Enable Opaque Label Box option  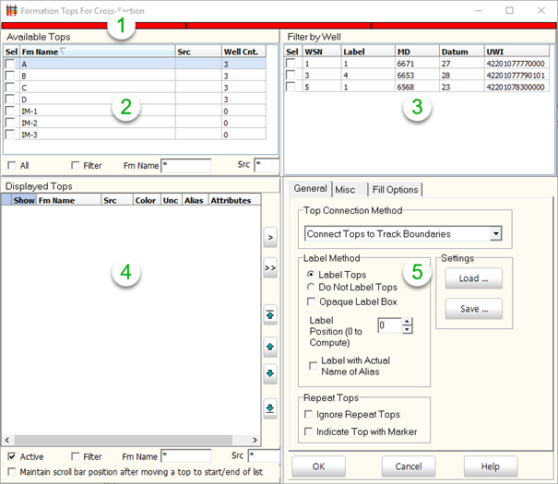[312, 301]
